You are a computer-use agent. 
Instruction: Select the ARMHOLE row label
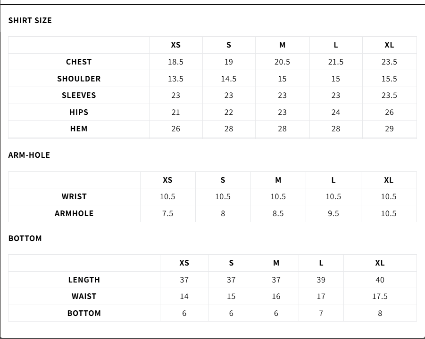tap(74, 213)
